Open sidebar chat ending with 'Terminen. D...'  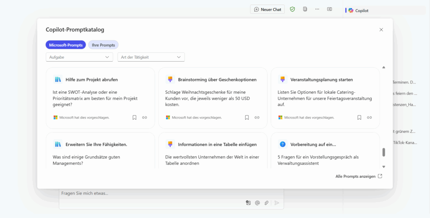(405, 82)
